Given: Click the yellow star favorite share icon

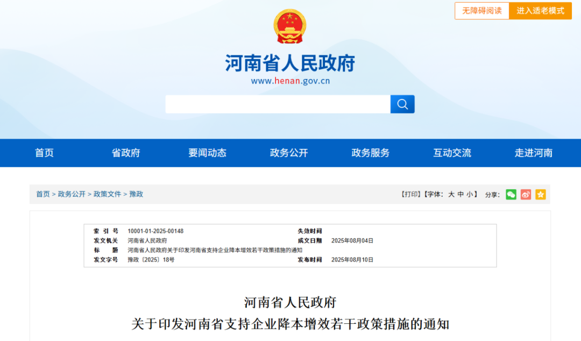Looking at the screenshot, I should [540, 195].
